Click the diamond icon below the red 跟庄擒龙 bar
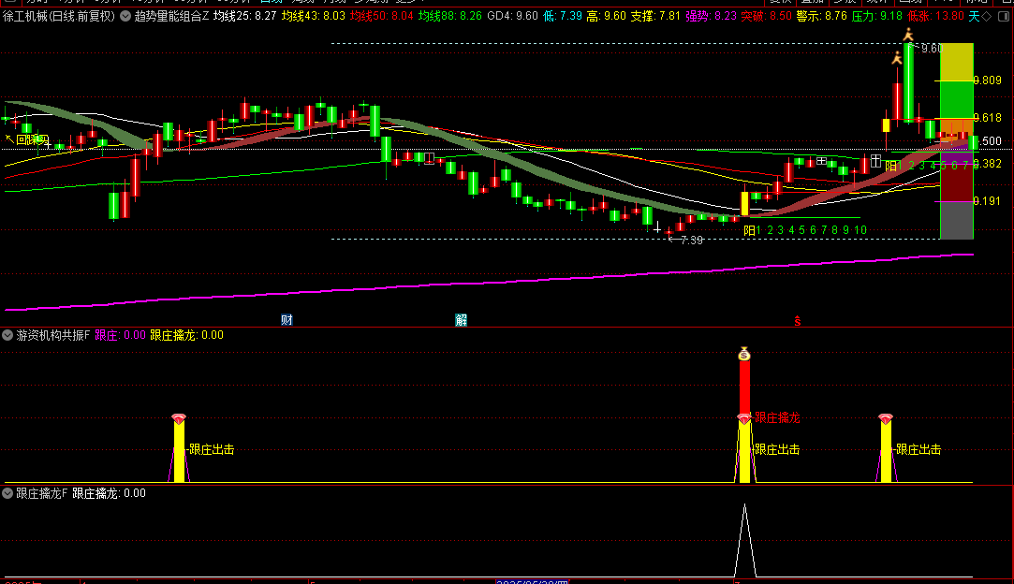The height and width of the screenshot is (584, 1014). 744,419
